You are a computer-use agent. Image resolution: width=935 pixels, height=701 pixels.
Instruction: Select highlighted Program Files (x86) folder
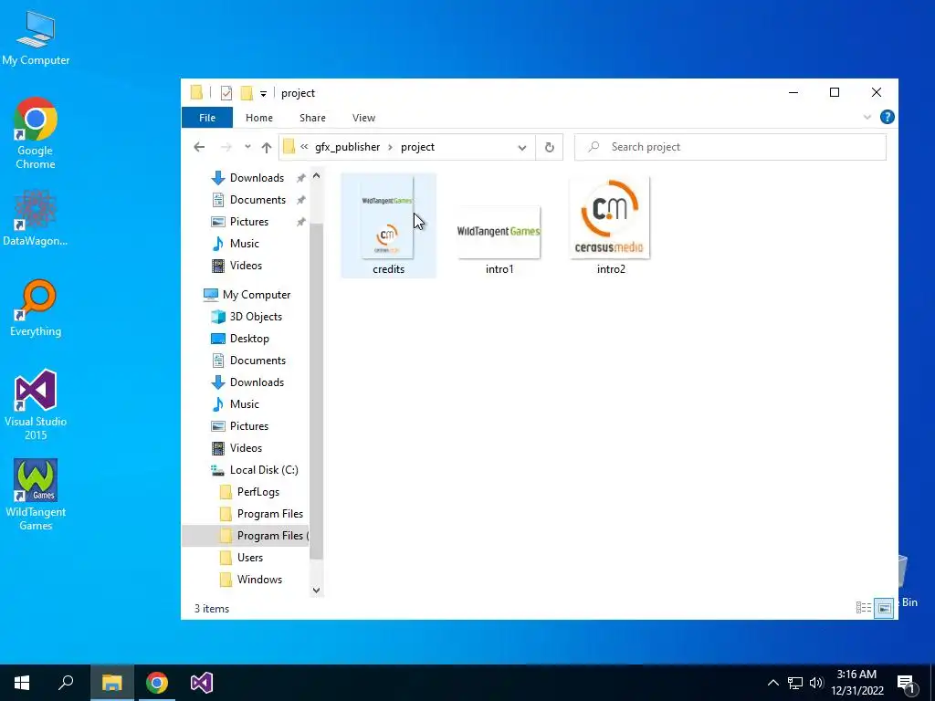pyautogui.click(x=246, y=536)
